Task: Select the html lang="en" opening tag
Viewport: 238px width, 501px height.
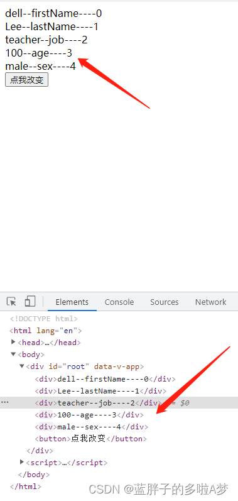Action: coord(46,331)
